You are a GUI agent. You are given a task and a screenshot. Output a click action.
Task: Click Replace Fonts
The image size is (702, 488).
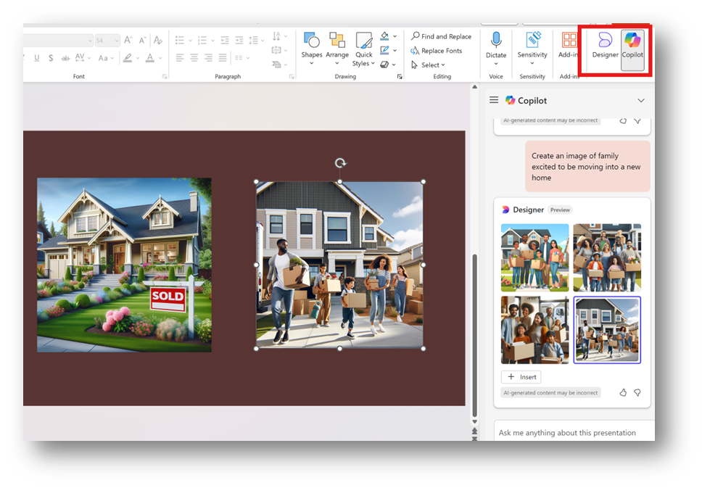click(436, 51)
